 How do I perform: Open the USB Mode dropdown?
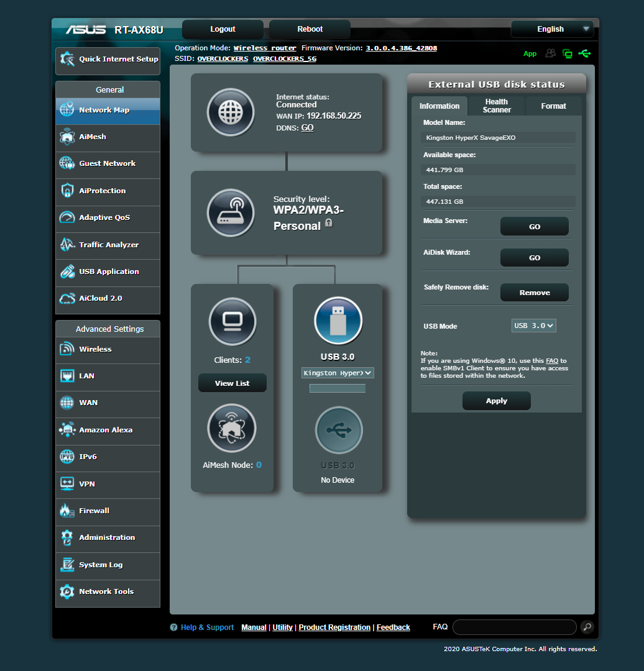coord(533,325)
